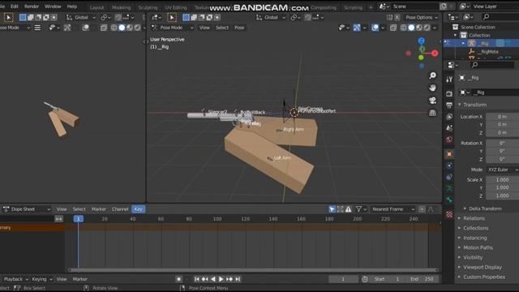Screen dimensions: 519x292
Task: Select tweak cursor tool in left viewport header
Action: (8, 17)
